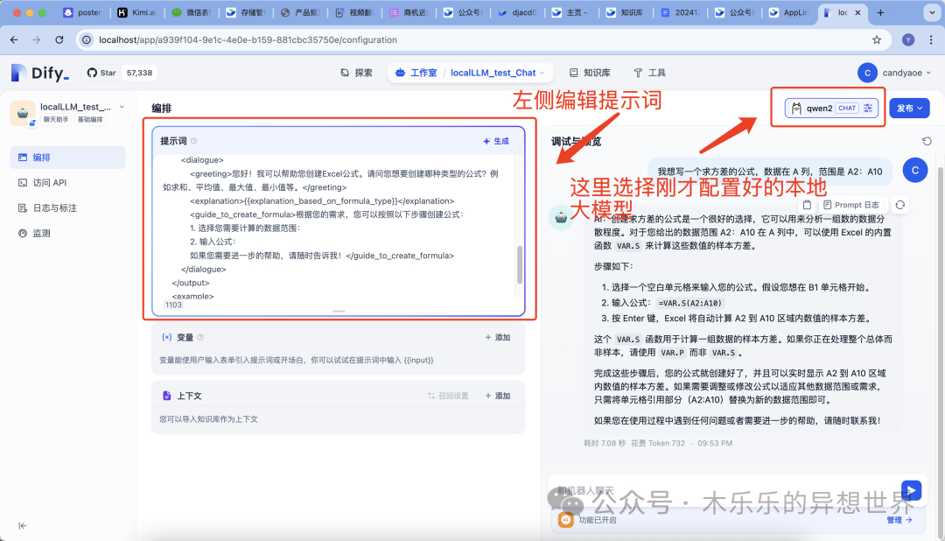
Task: Copy the AI response with clipboard icon
Action: [807, 205]
